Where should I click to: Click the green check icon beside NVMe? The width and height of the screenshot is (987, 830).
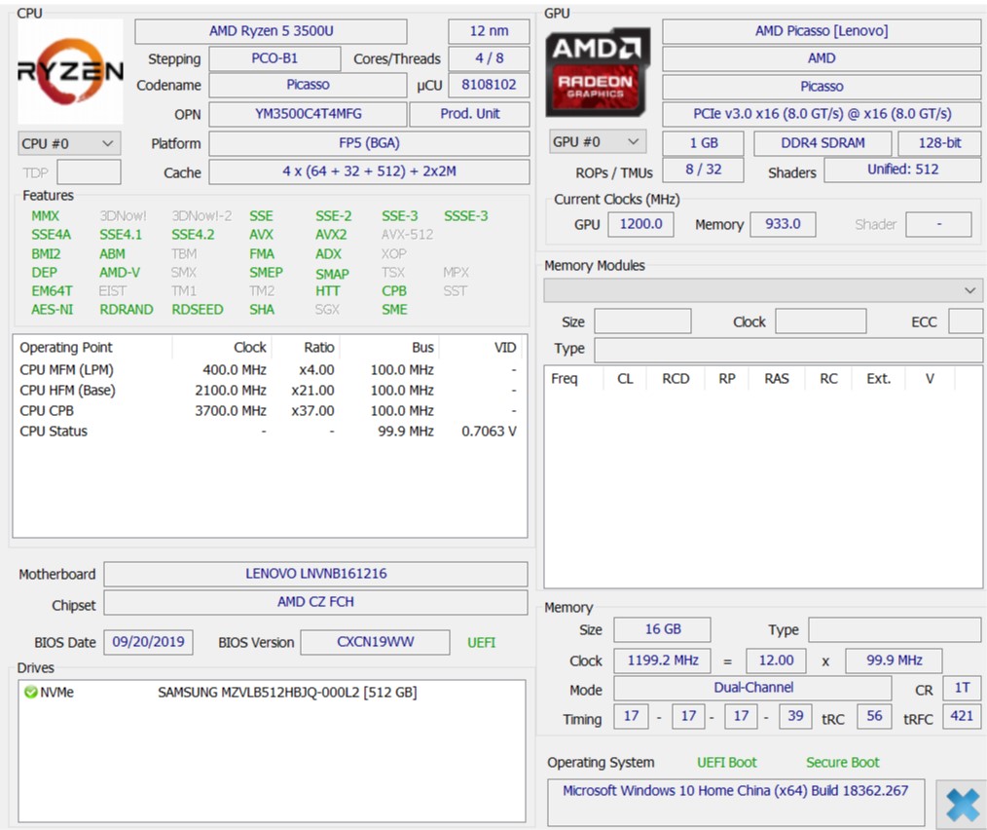pos(30,693)
